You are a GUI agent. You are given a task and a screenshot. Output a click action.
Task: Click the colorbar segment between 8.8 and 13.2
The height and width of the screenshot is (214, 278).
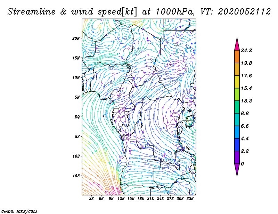click(x=237, y=107)
